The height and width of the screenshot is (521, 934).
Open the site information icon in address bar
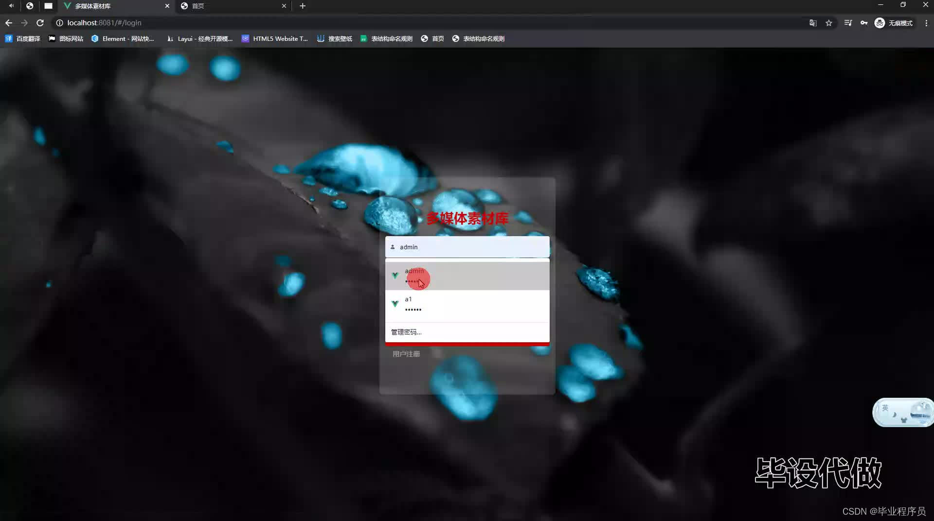[x=59, y=23]
